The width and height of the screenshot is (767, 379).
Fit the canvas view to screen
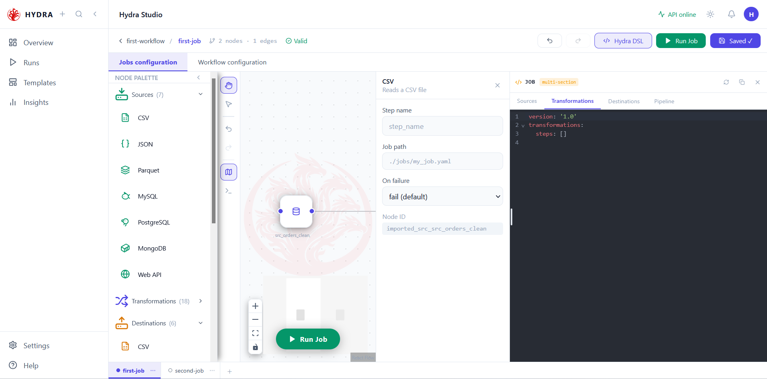click(255, 333)
